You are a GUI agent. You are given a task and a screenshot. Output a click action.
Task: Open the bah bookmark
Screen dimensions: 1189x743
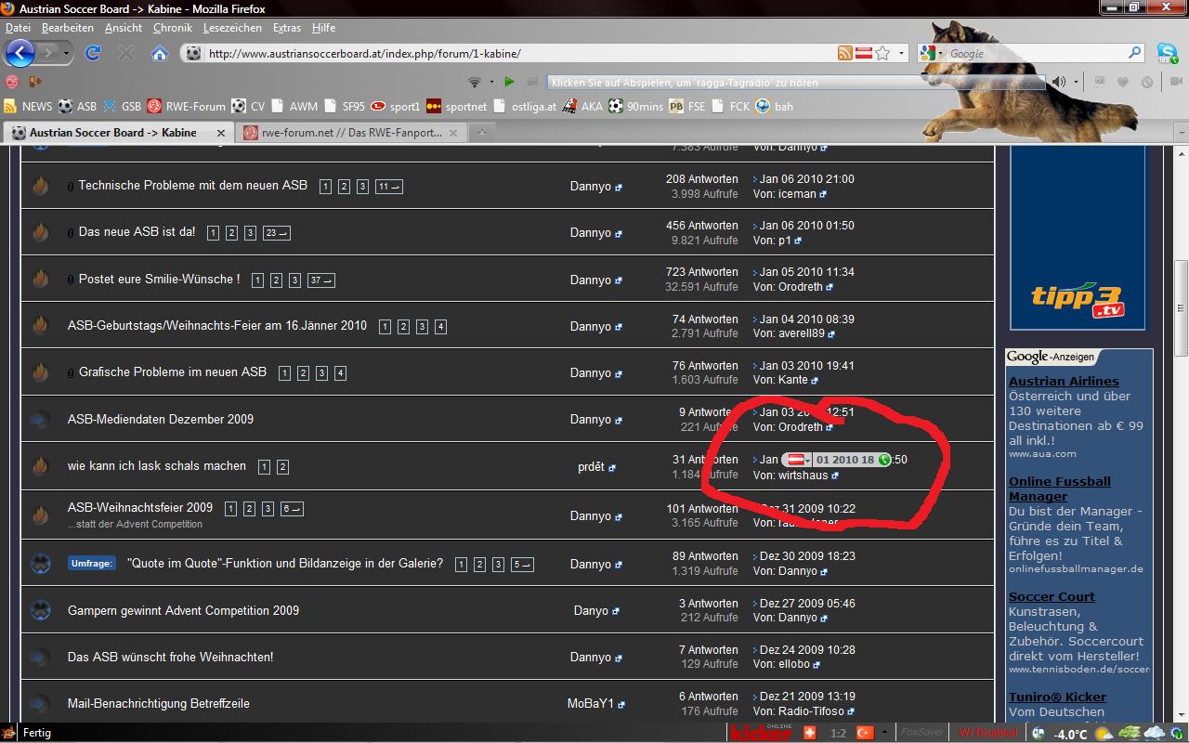[x=775, y=107]
